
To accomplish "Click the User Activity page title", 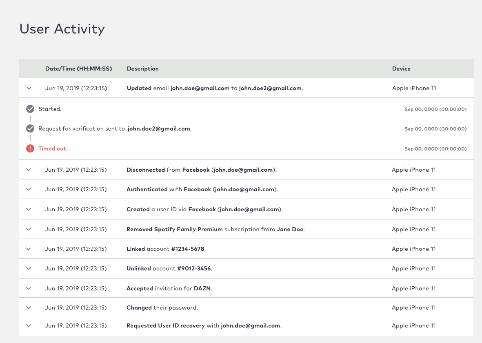I will [62, 29].
